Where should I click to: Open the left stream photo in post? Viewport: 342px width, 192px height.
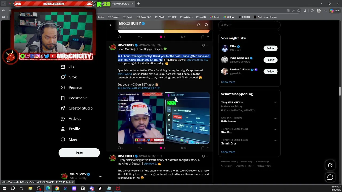[x=141, y=118]
